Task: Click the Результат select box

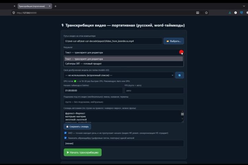Action: coord(124,53)
